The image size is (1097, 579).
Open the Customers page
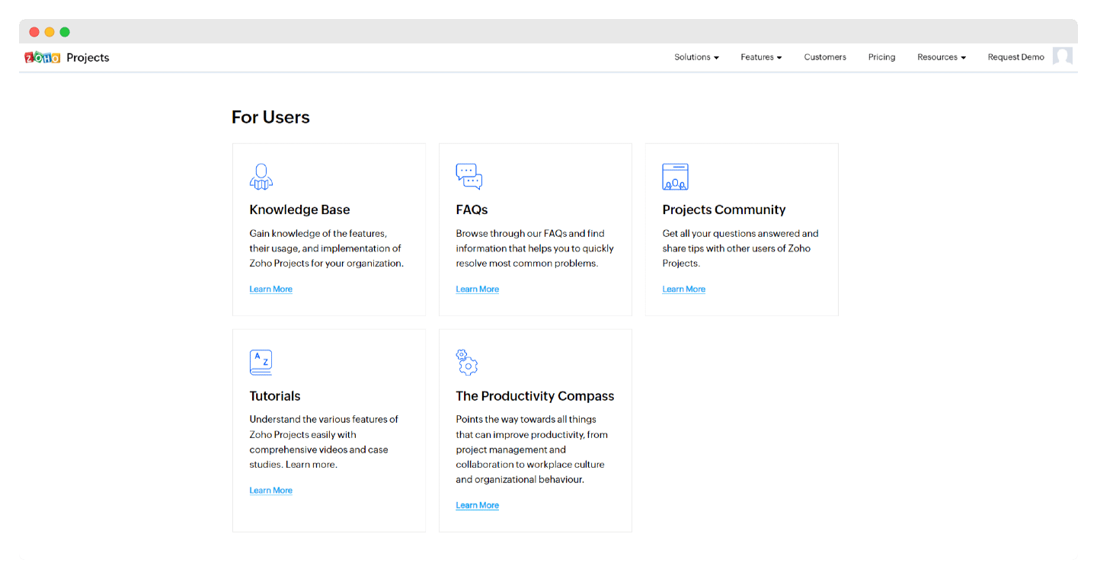825,57
